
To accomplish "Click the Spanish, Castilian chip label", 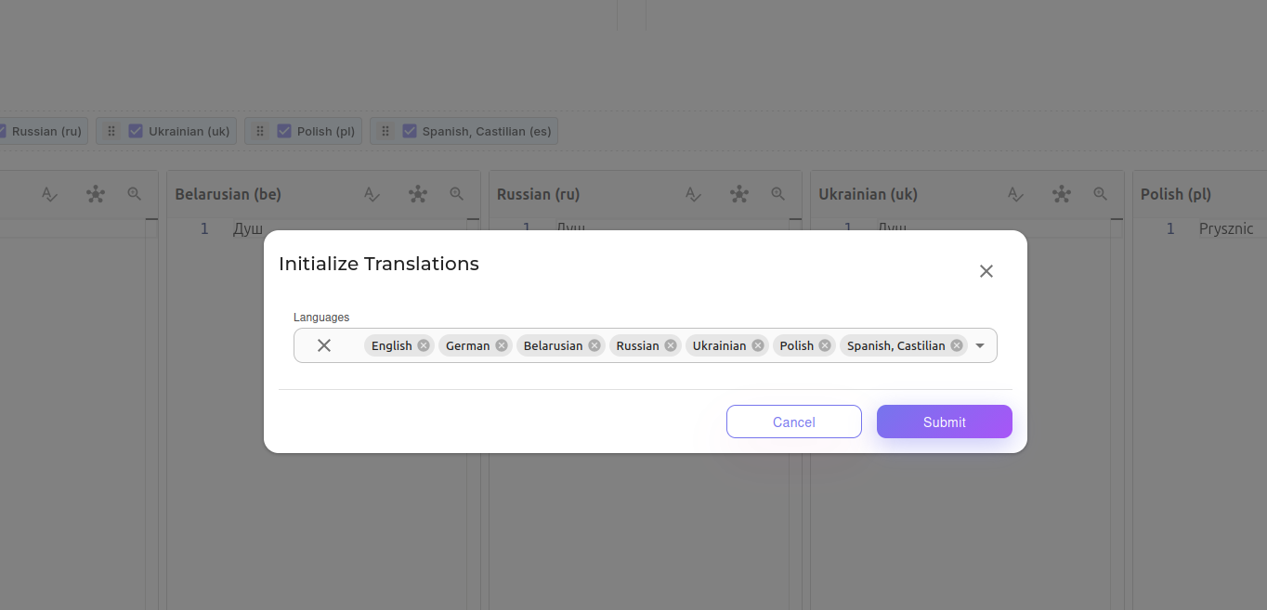I will pyautogui.click(x=896, y=345).
